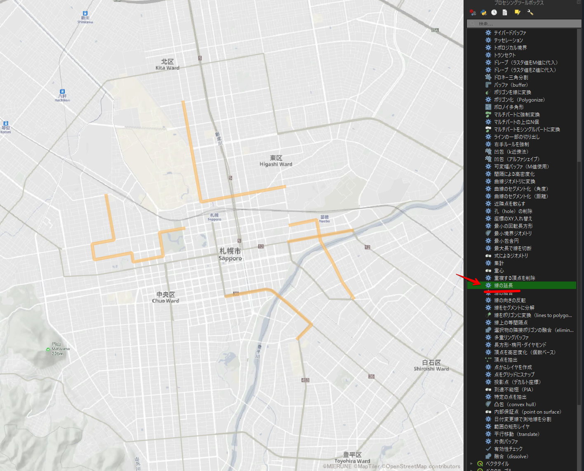Select テッセレーション in the toolbox

(x=509, y=40)
